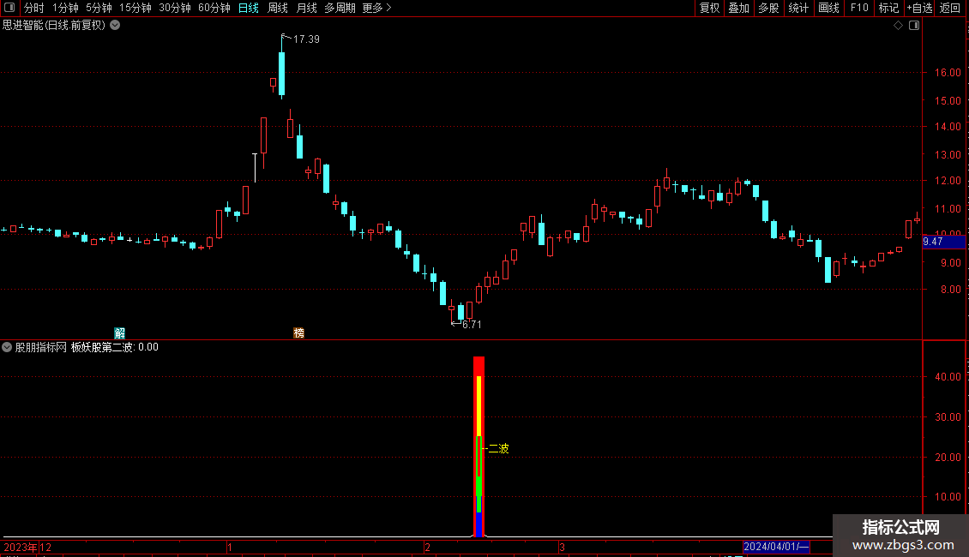Select the 5分钟 period
The width and height of the screenshot is (969, 557).
pos(99,8)
